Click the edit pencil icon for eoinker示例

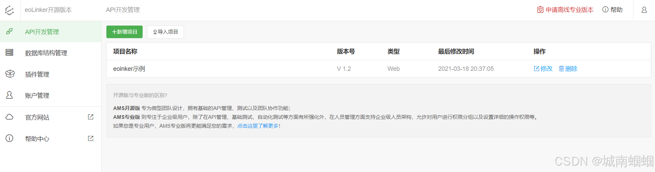[537, 69]
